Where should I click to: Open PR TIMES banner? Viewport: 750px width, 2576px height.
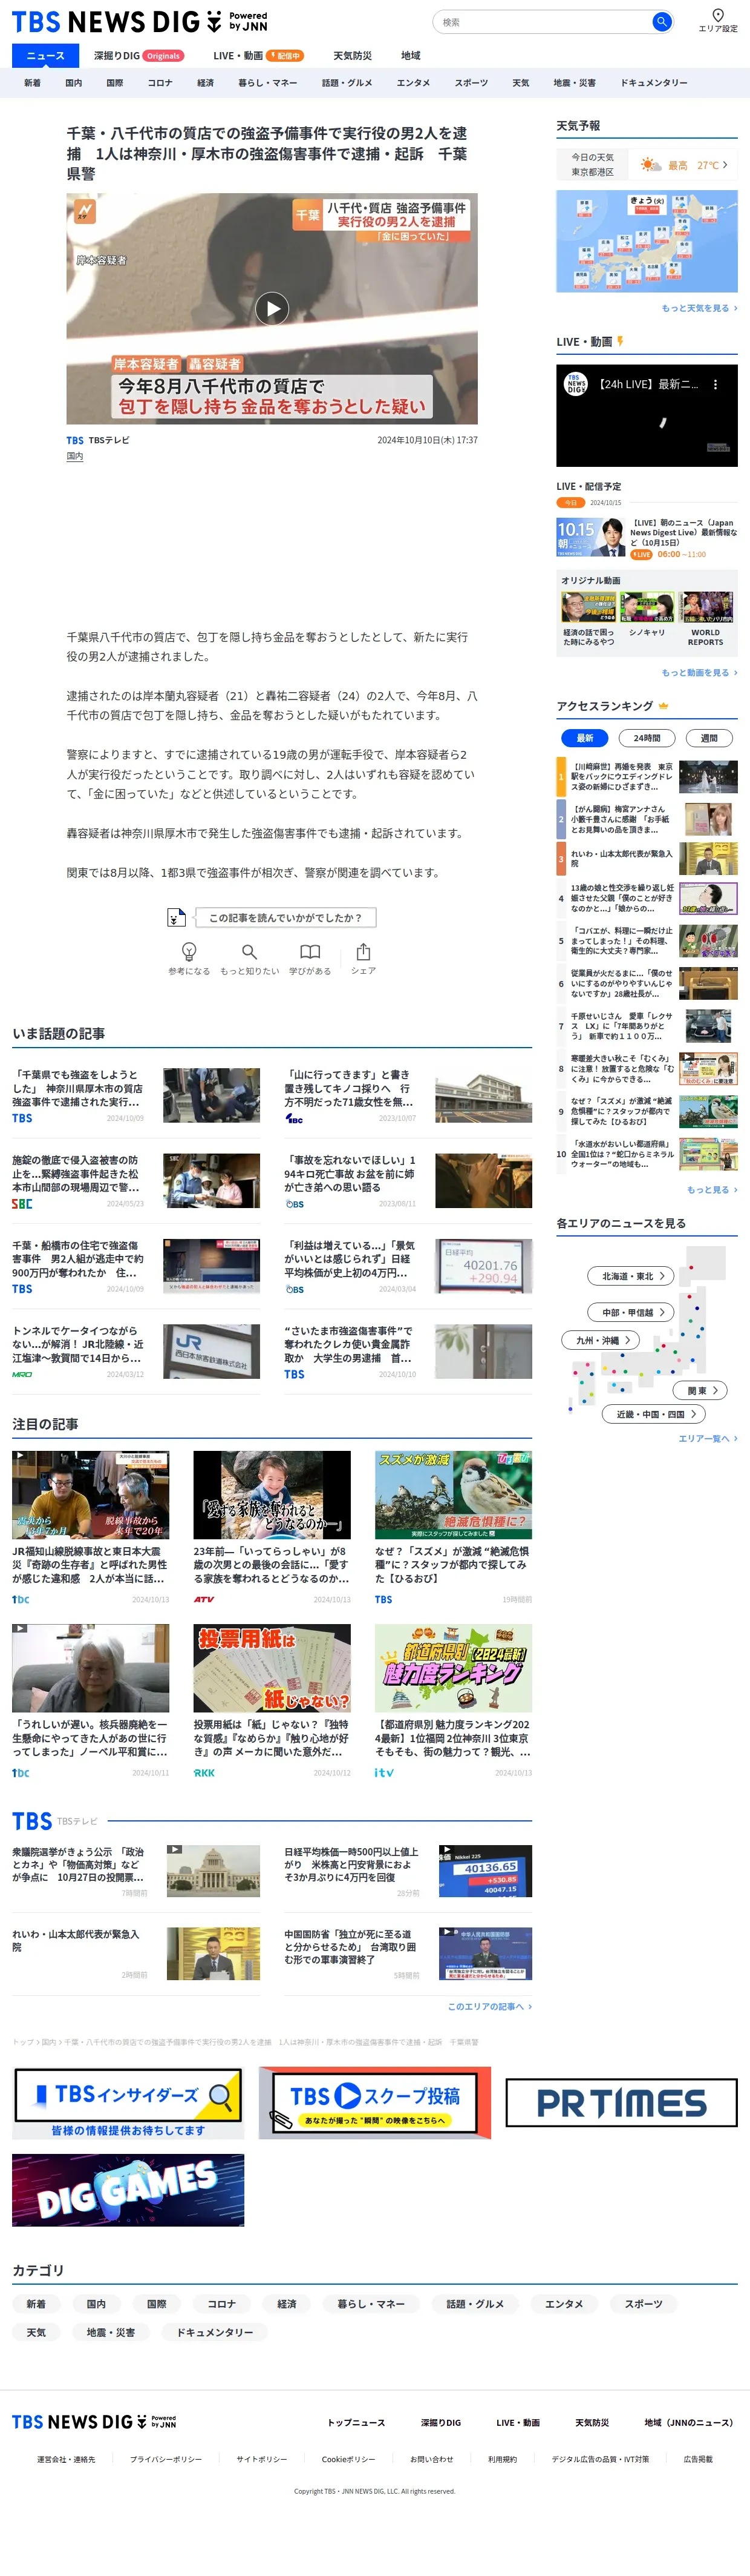tap(621, 2103)
